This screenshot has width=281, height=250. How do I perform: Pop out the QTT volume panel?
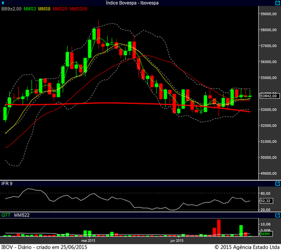click(x=277, y=216)
